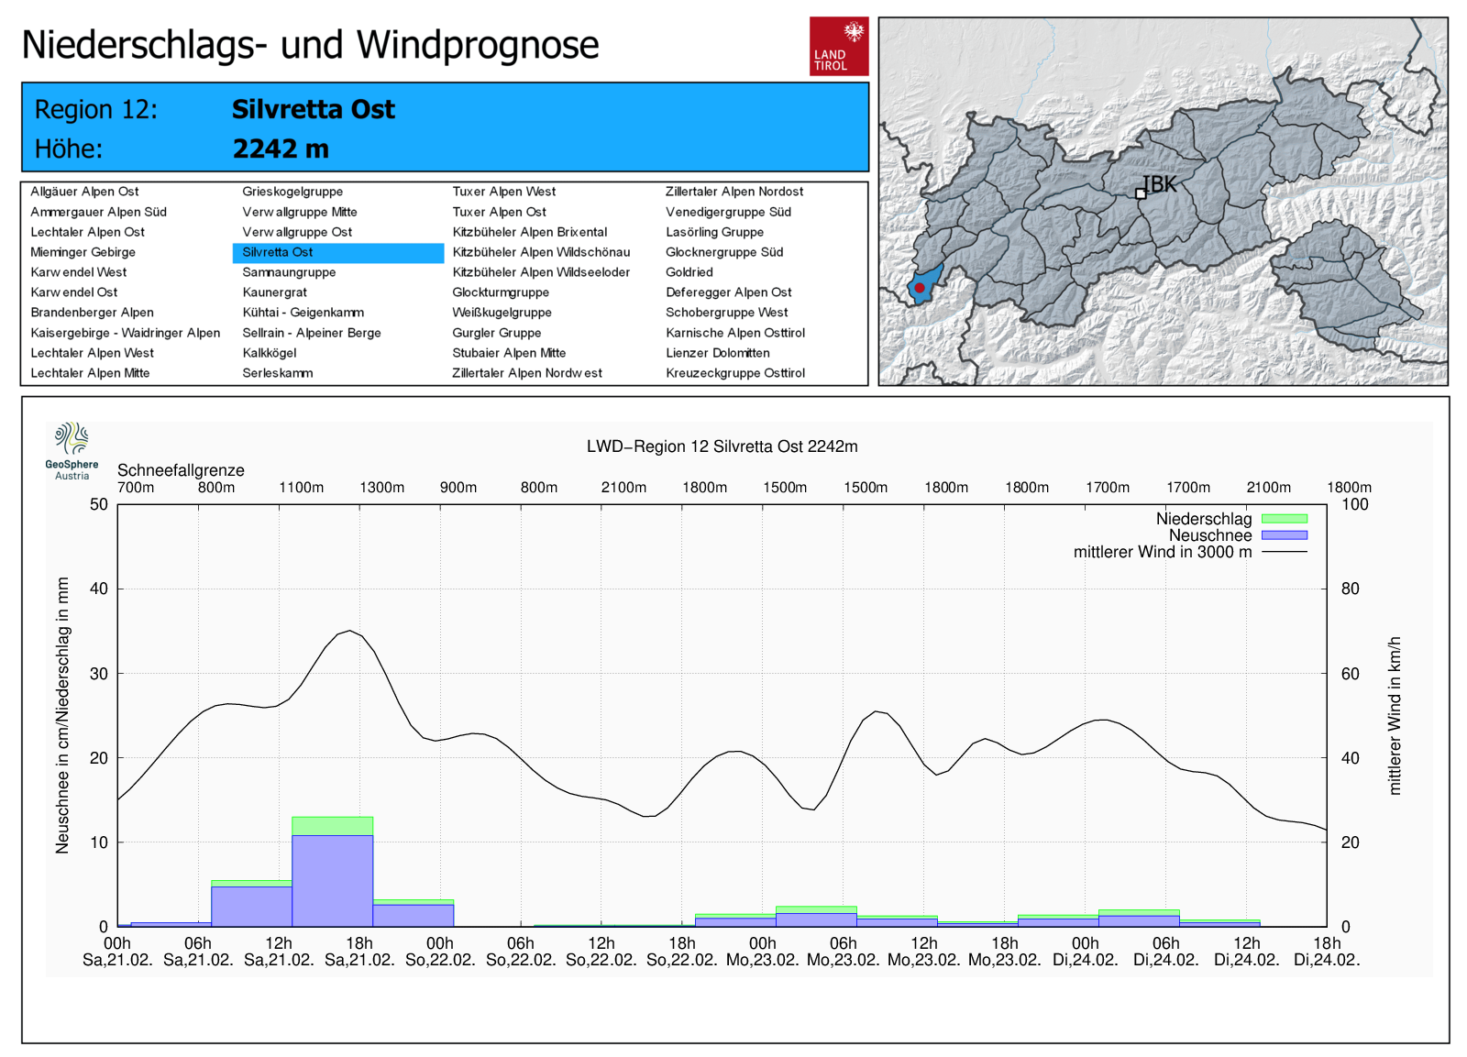
Task: Open the Kaunergrat forecast
Action: 274,292
